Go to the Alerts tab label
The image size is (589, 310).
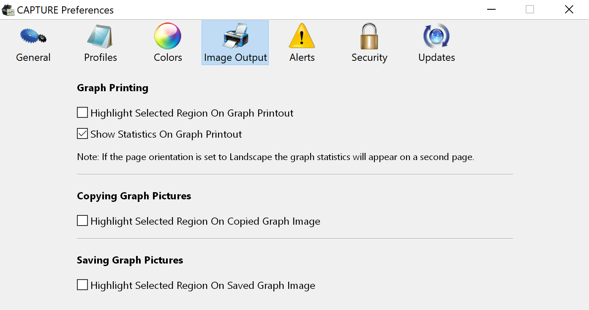302,57
